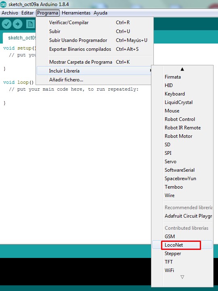The image size is (218, 291).
Task: Open the Editar menu
Action: click(x=27, y=13)
